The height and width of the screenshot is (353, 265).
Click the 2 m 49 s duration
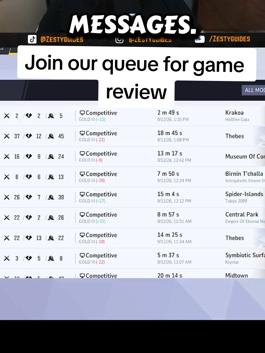[x=168, y=113]
